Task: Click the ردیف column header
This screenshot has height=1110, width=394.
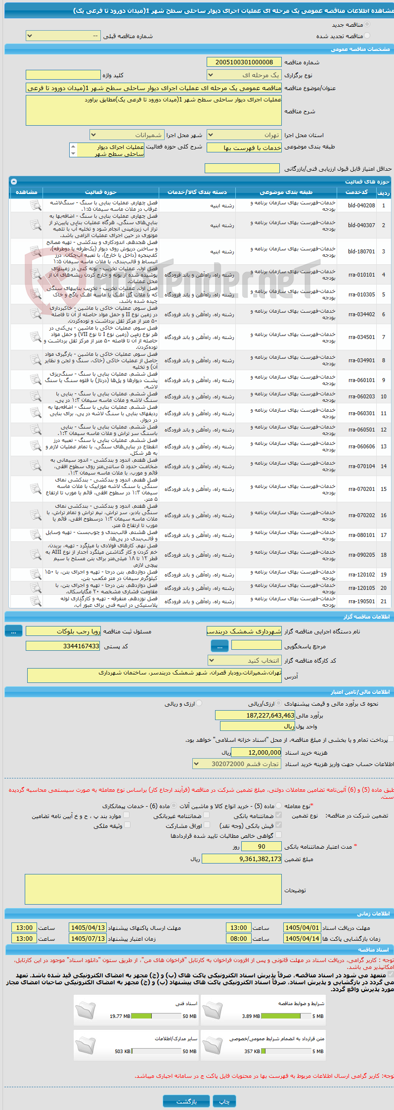Action: click(x=384, y=192)
